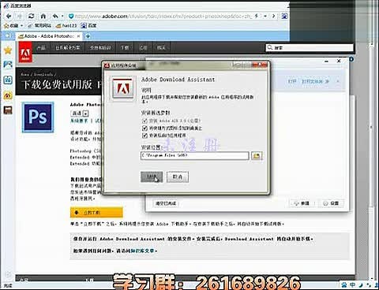Viewport: 379px width, 290px height.
Task: Click the system tray input method icon
Action: pyautogui.click(x=353, y=284)
